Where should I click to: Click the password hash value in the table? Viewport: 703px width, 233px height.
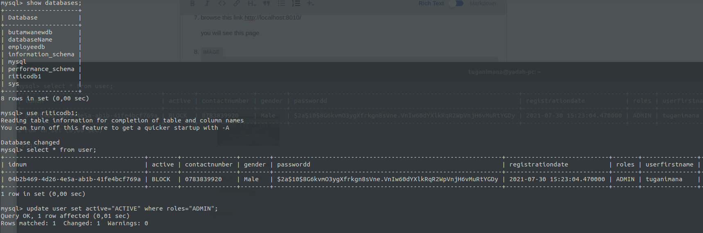(x=387, y=179)
